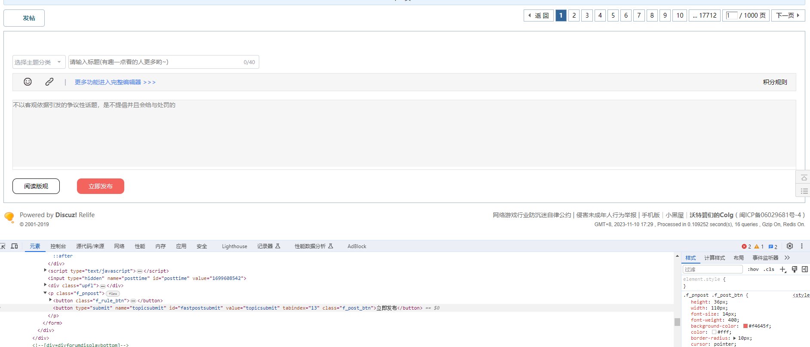Click the page number input box
The image size is (810, 347).
(732, 15)
